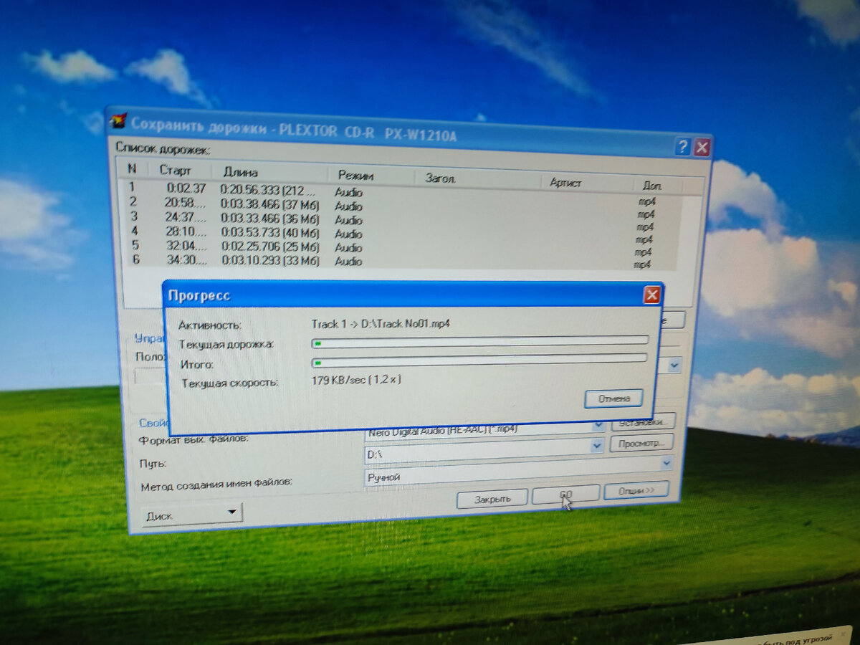Click the Загол. column header
The width and height of the screenshot is (860, 645).
(x=440, y=178)
